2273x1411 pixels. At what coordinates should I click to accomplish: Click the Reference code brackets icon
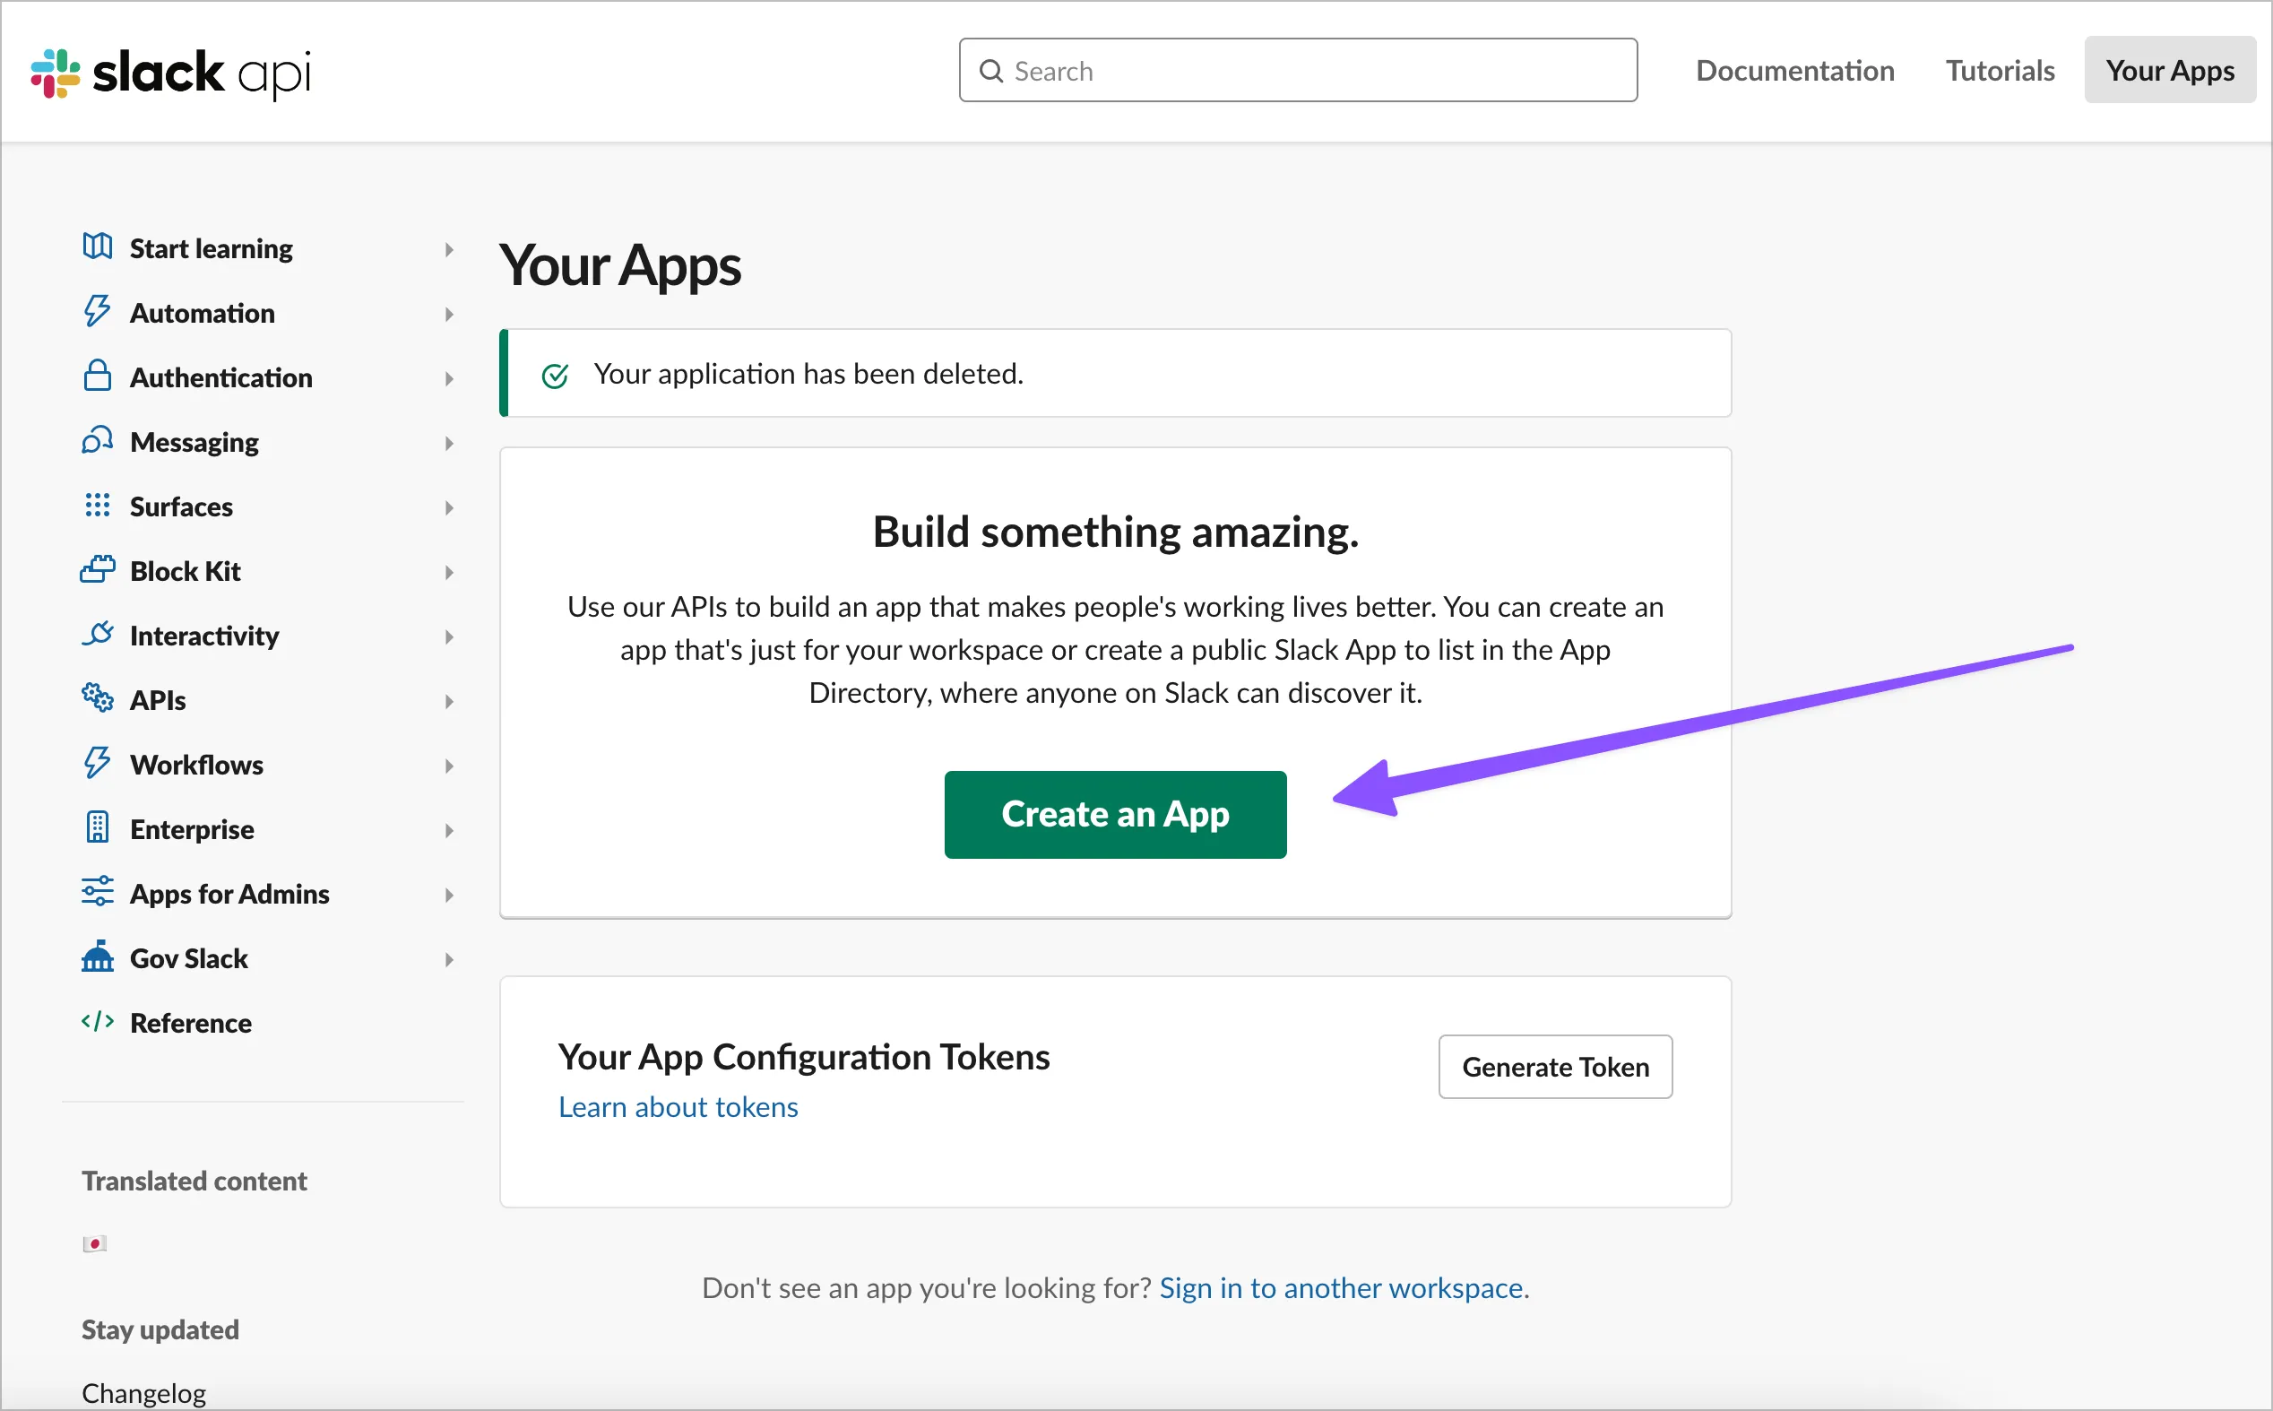97,1022
